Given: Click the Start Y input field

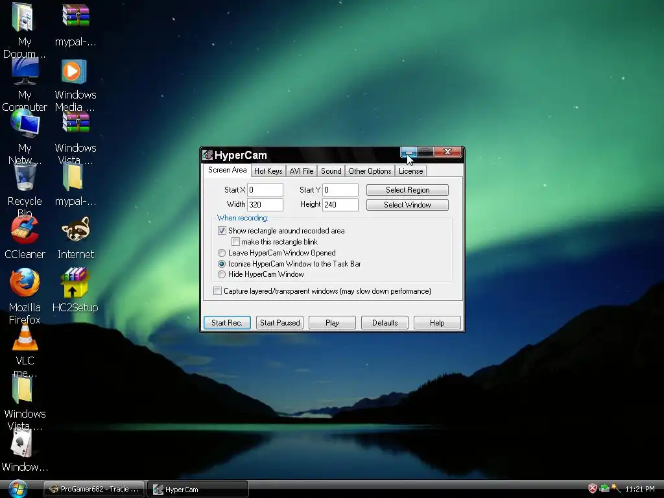Looking at the screenshot, I should 340,190.
